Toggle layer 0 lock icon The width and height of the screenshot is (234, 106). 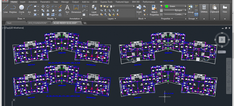[x=108, y=6]
